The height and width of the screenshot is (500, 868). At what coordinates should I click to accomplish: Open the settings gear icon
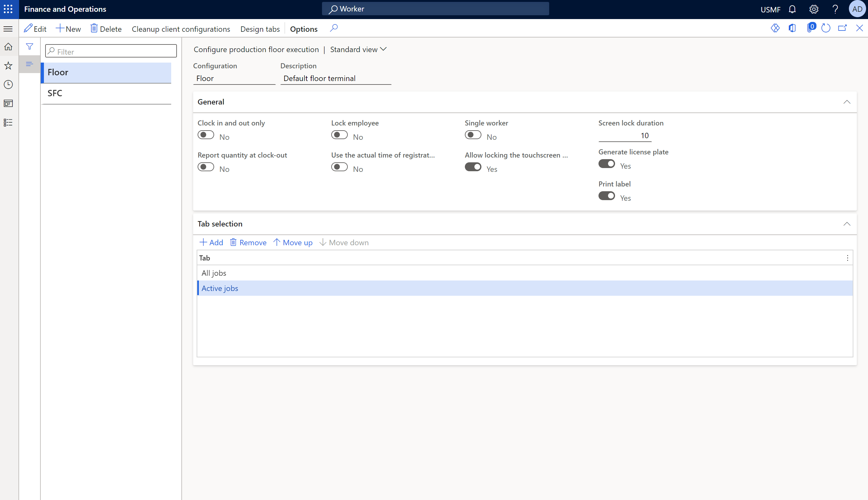point(813,9)
